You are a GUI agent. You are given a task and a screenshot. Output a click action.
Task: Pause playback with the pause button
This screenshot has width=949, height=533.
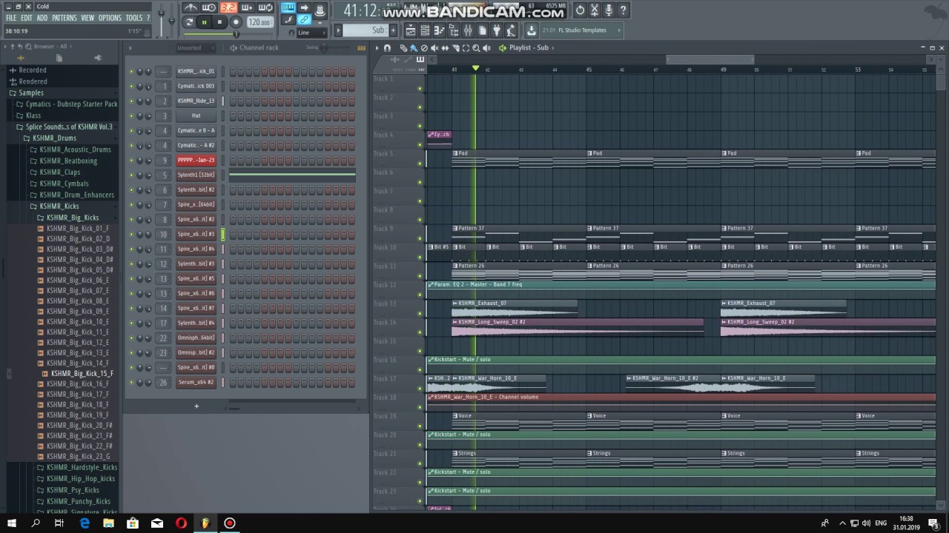tap(204, 22)
